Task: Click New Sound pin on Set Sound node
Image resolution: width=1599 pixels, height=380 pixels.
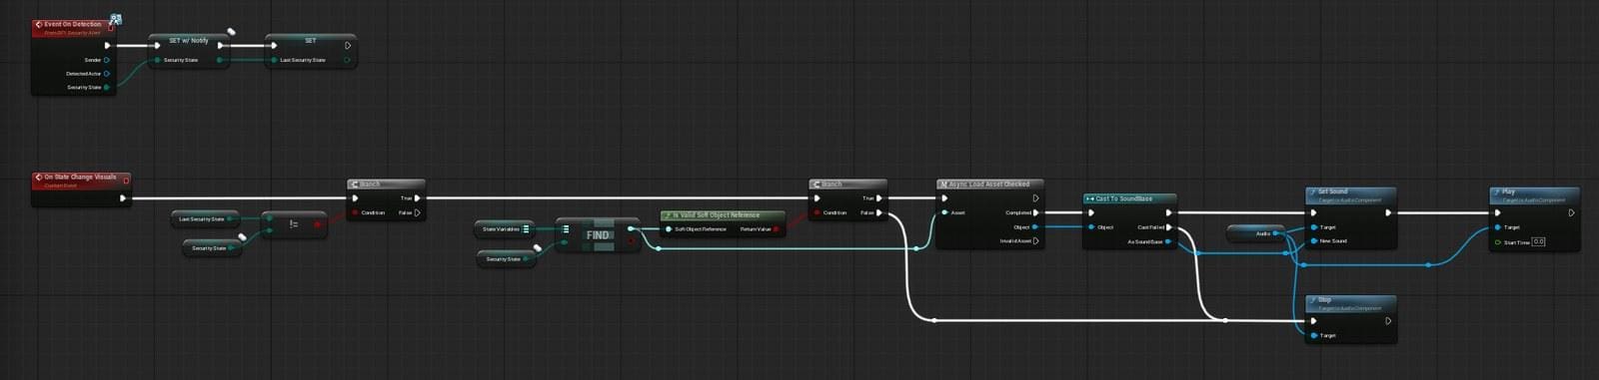Action: pyautogui.click(x=1313, y=241)
